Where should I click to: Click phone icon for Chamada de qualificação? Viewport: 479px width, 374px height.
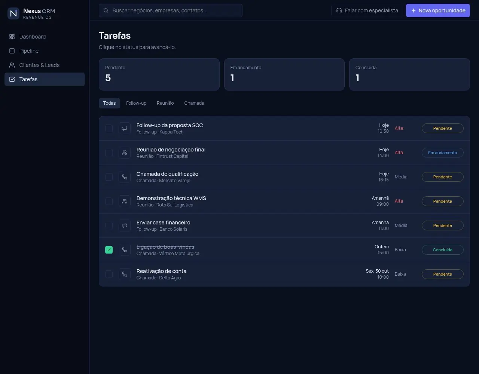125,177
